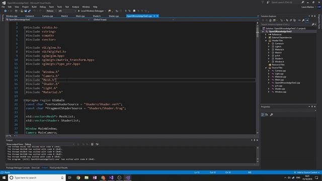The width and height of the screenshot is (322, 181).
Task: Click Solution Explorer search magnifier icon
Action: click(313, 25)
